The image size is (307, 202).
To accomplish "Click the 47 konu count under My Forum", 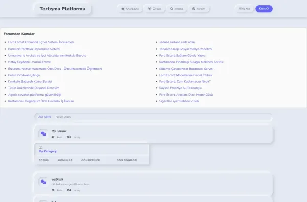I will (57, 137).
